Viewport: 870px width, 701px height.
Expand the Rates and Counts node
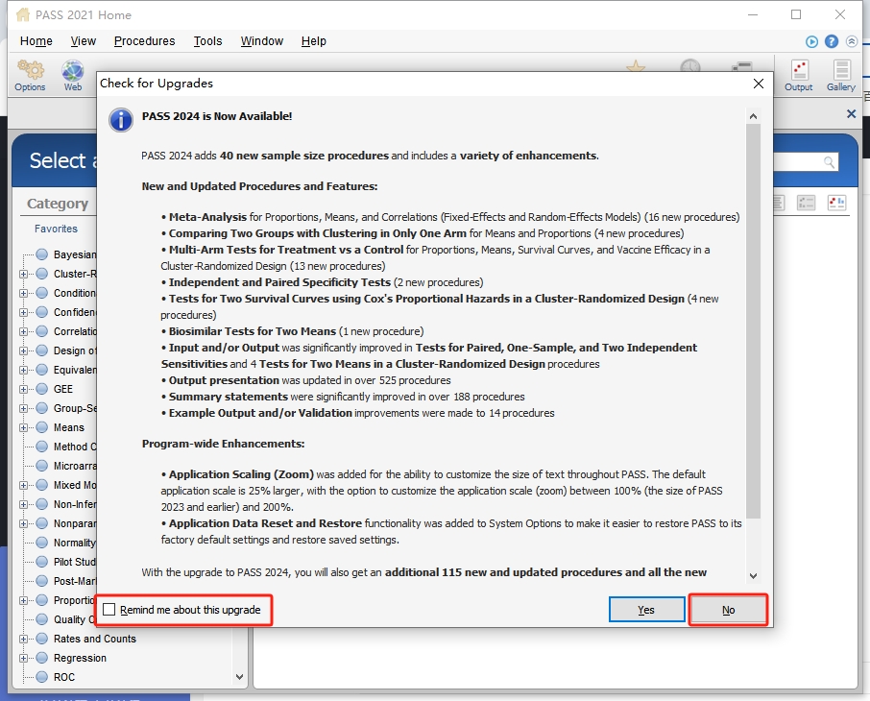23,639
